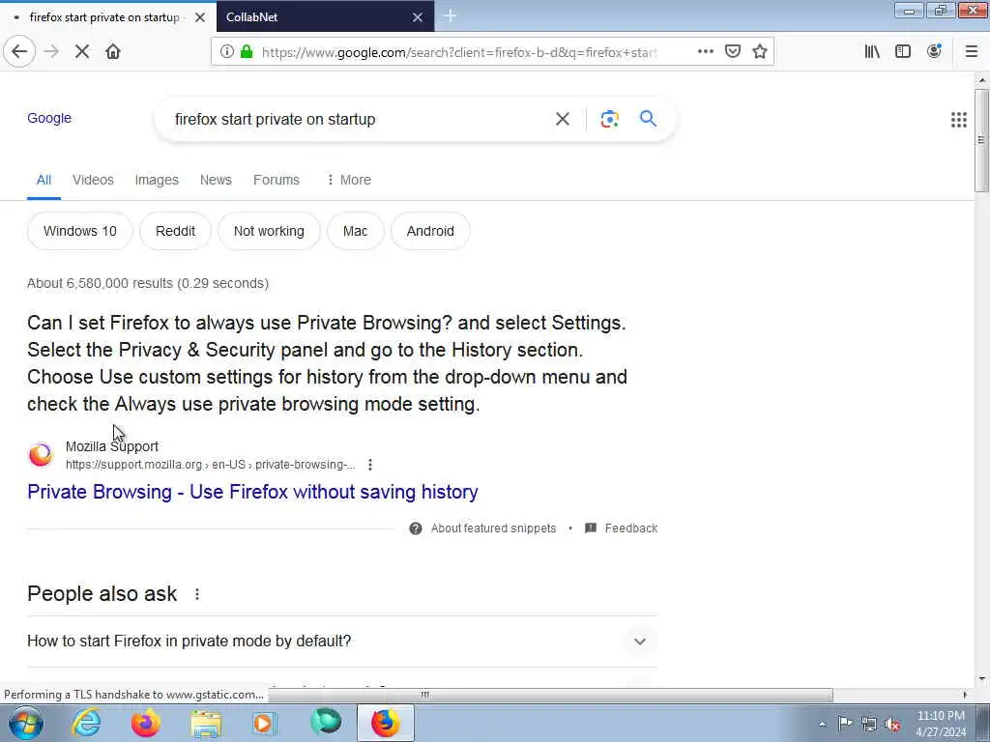990x742 pixels.
Task: Filter results by Windows 10 chip
Action: pyautogui.click(x=80, y=231)
